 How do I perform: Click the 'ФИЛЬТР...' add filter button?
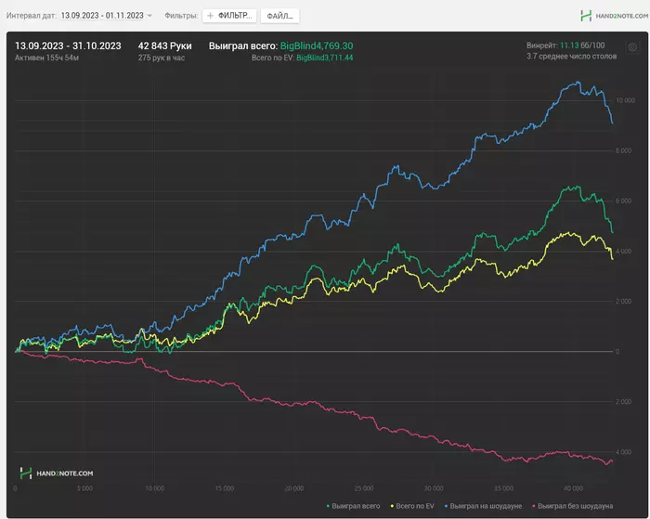click(228, 16)
